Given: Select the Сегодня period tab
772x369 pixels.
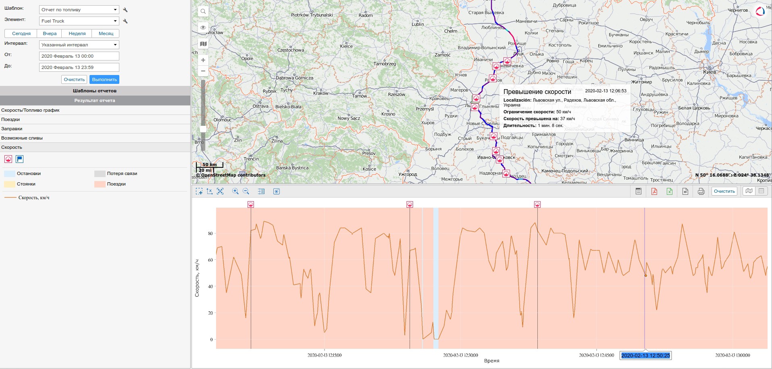Looking at the screenshot, I should pos(21,33).
